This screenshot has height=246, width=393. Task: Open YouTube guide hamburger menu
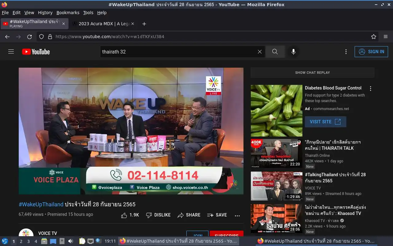[x=11, y=52]
